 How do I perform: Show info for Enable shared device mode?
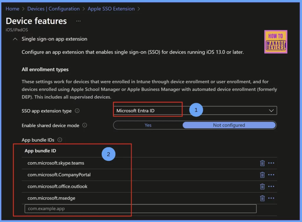coord(85,125)
